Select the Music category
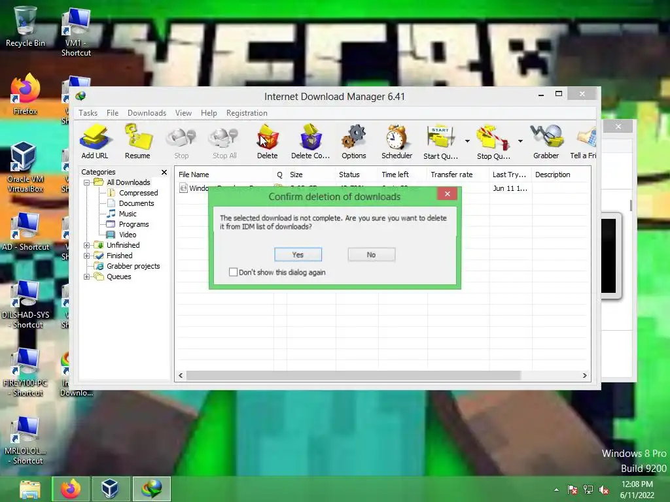 coord(128,214)
